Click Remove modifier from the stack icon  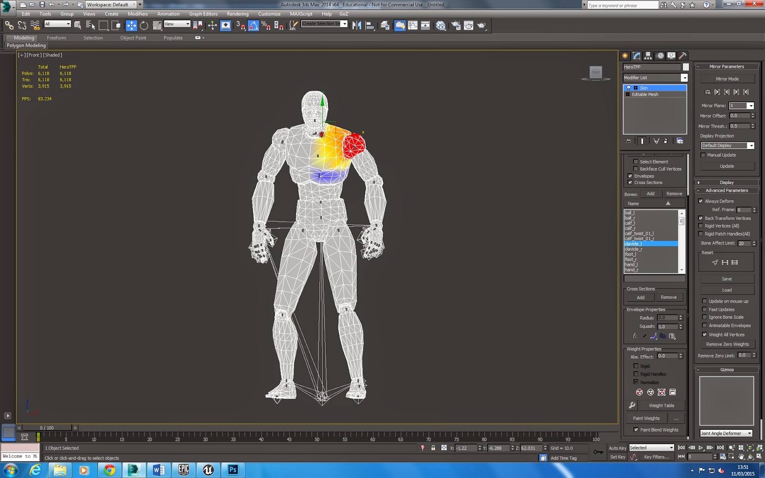(x=666, y=141)
